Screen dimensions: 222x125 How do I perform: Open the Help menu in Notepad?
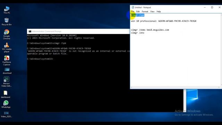(159, 11)
